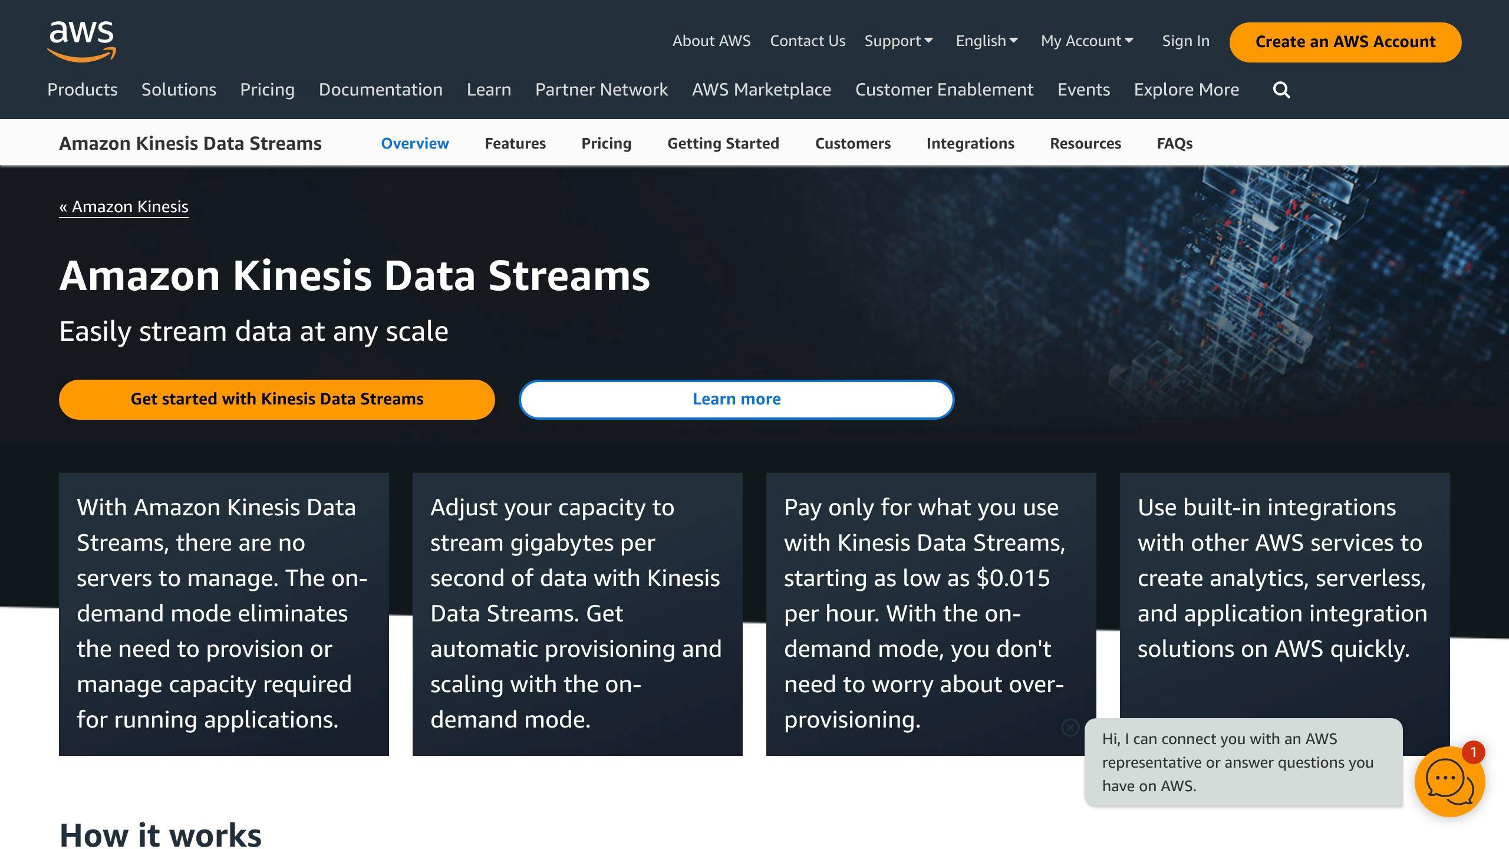Open About AWS link
Viewport: 1509px width, 849px height.
711,41
